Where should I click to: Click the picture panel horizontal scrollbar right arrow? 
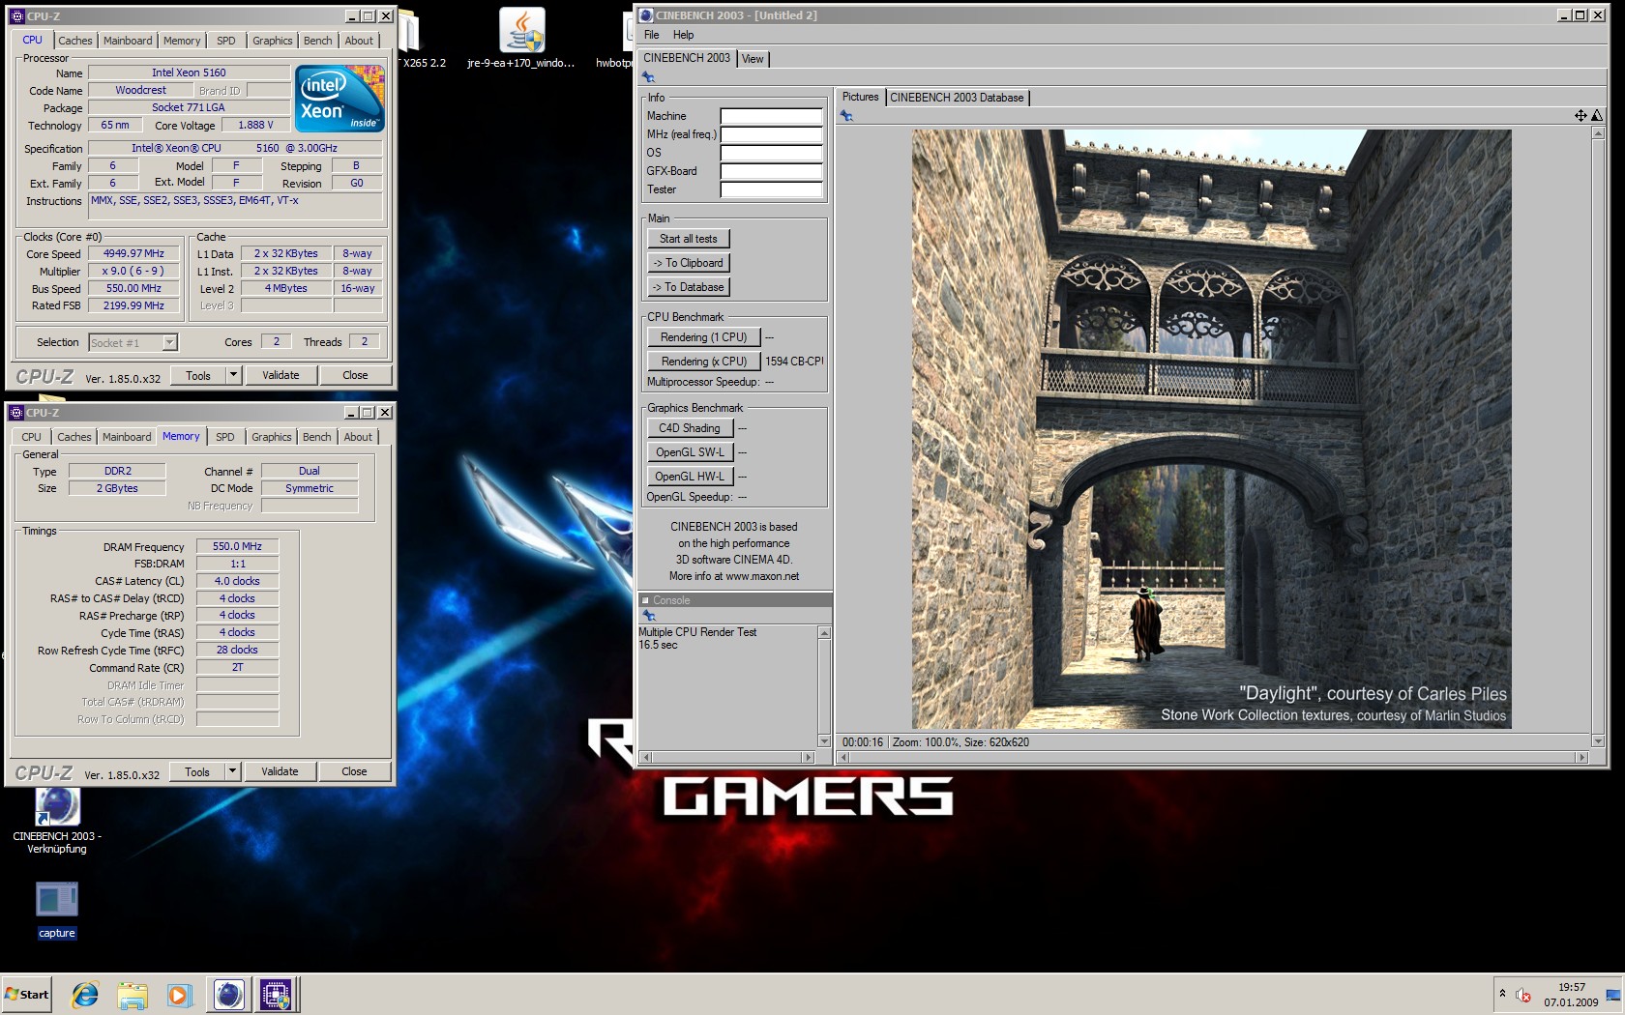tap(1582, 758)
